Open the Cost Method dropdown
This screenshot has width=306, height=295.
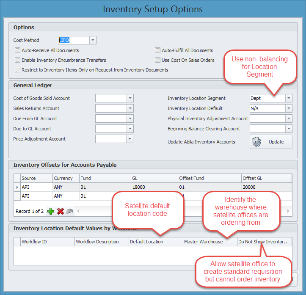coord(93,40)
